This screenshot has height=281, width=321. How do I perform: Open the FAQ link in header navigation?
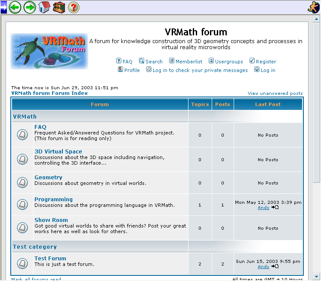point(127,62)
